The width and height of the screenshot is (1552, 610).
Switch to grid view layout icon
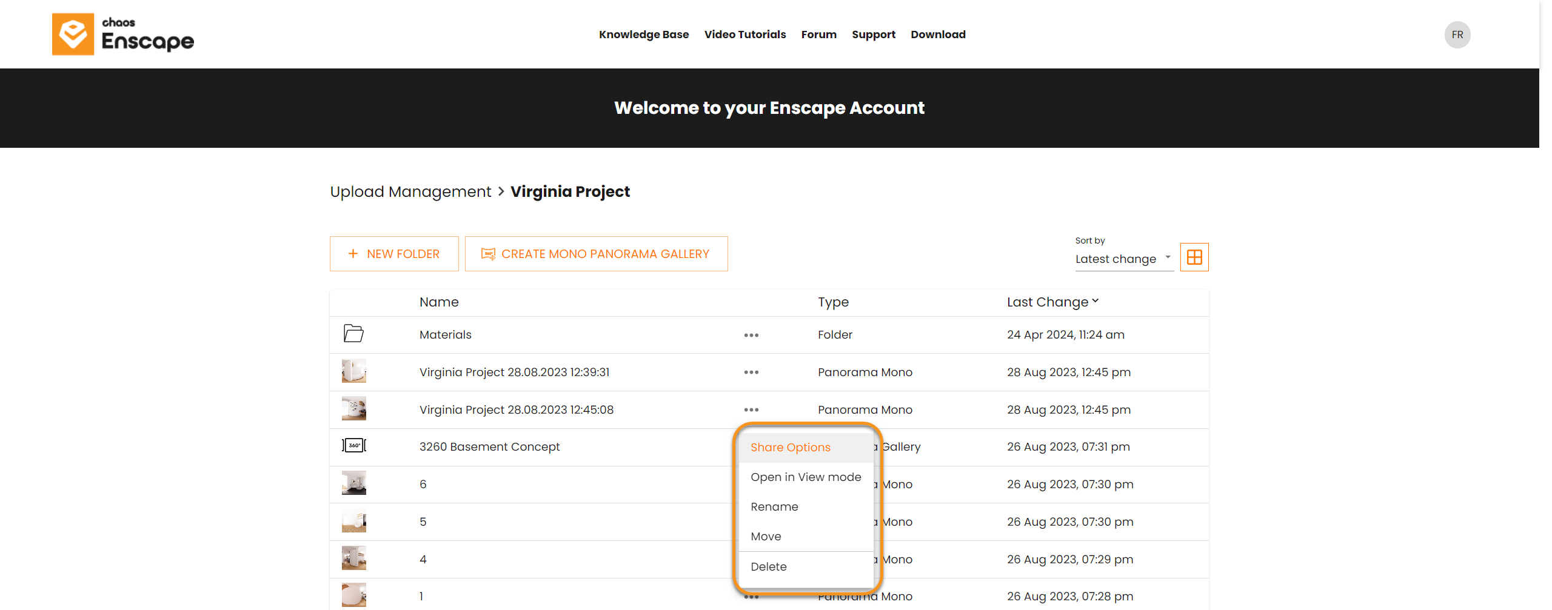(x=1194, y=257)
